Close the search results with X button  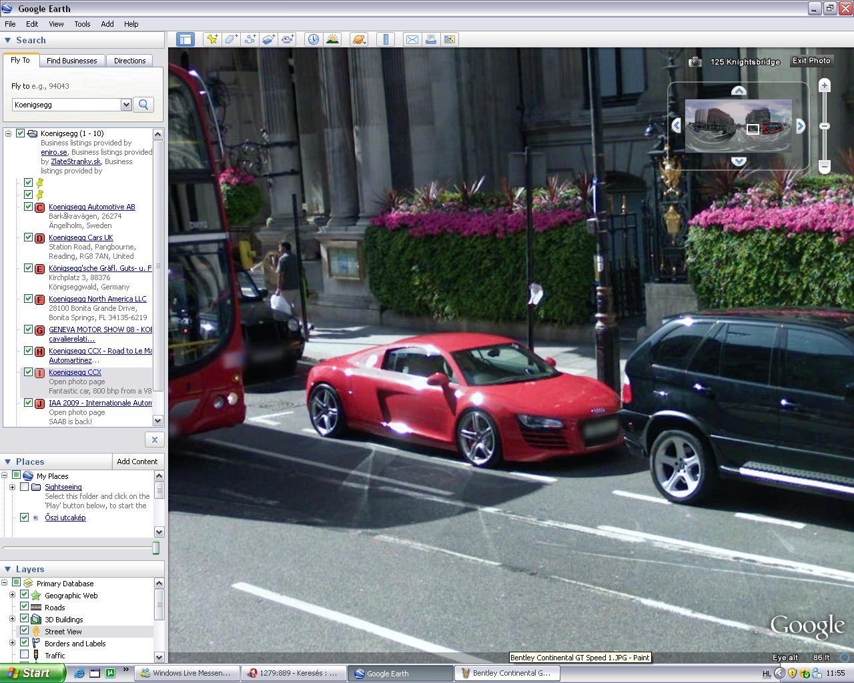pos(155,440)
